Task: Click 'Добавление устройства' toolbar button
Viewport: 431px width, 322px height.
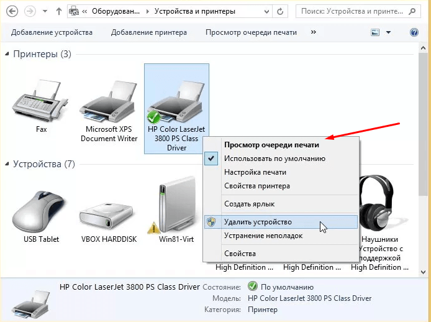Action: click(52, 32)
